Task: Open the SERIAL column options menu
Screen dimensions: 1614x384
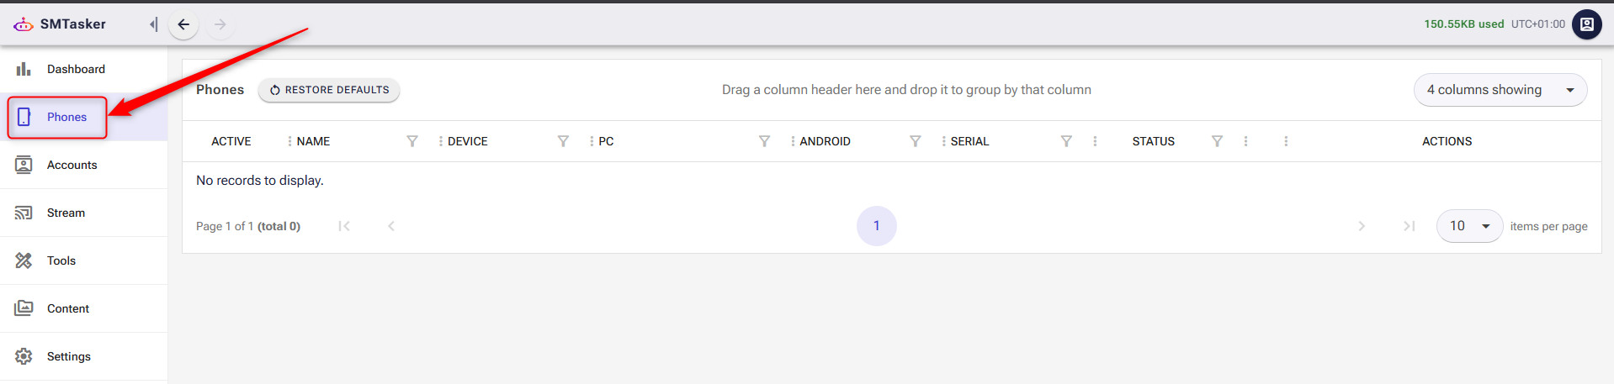Action: [1095, 141]
